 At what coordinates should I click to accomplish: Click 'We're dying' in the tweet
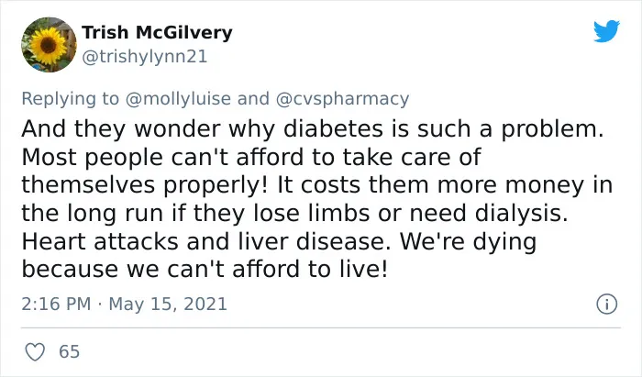pos(468,242)
